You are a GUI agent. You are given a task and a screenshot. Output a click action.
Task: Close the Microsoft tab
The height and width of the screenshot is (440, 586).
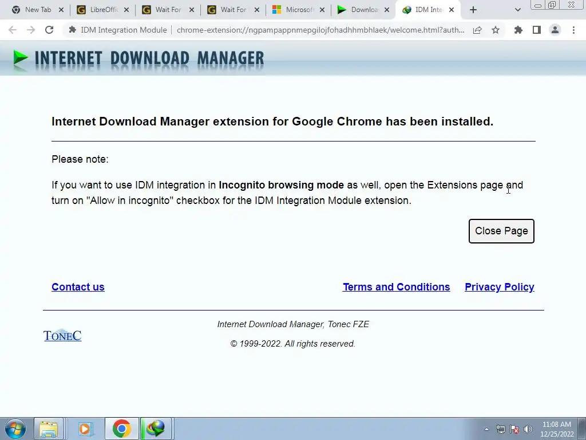coord(322,10)
